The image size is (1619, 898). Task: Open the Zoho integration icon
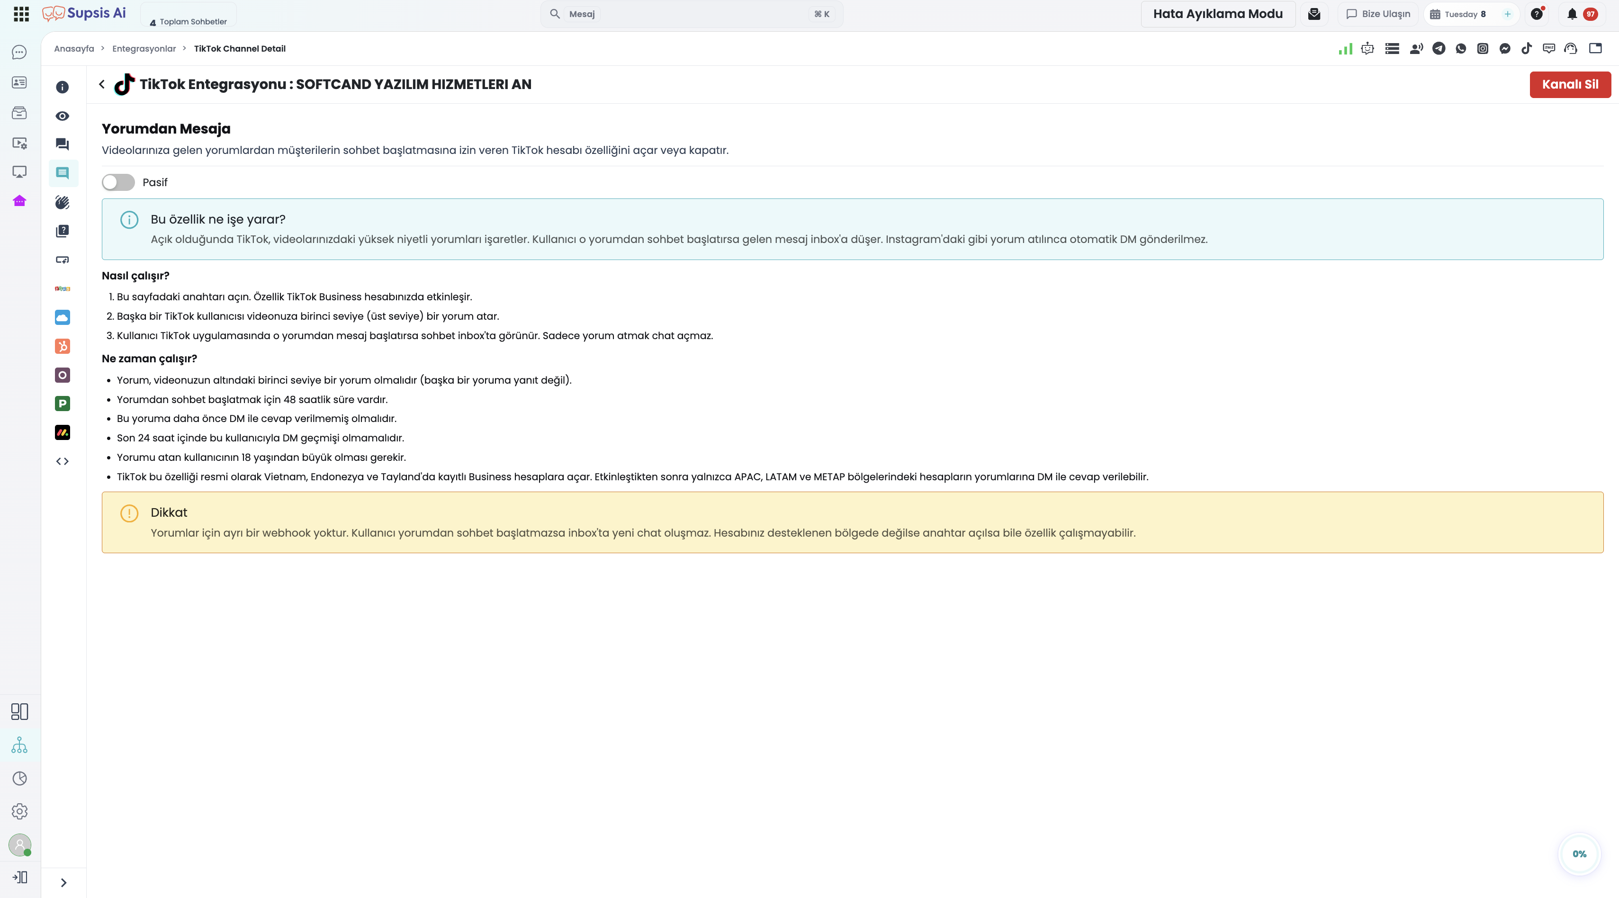[x=62, y=288]
